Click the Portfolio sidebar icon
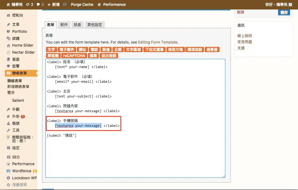This screenshot has width=298, height=190. tap(8, 31)
